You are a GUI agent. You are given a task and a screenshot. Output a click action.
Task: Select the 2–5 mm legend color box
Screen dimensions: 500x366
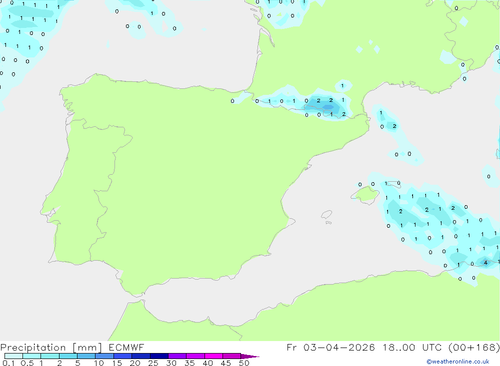68,356
